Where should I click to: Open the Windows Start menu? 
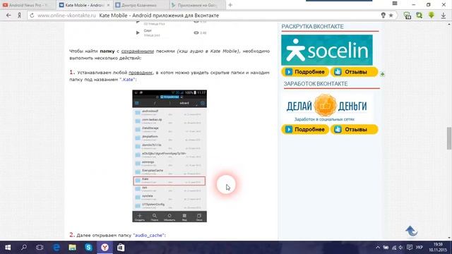click(x=8, y=248)
